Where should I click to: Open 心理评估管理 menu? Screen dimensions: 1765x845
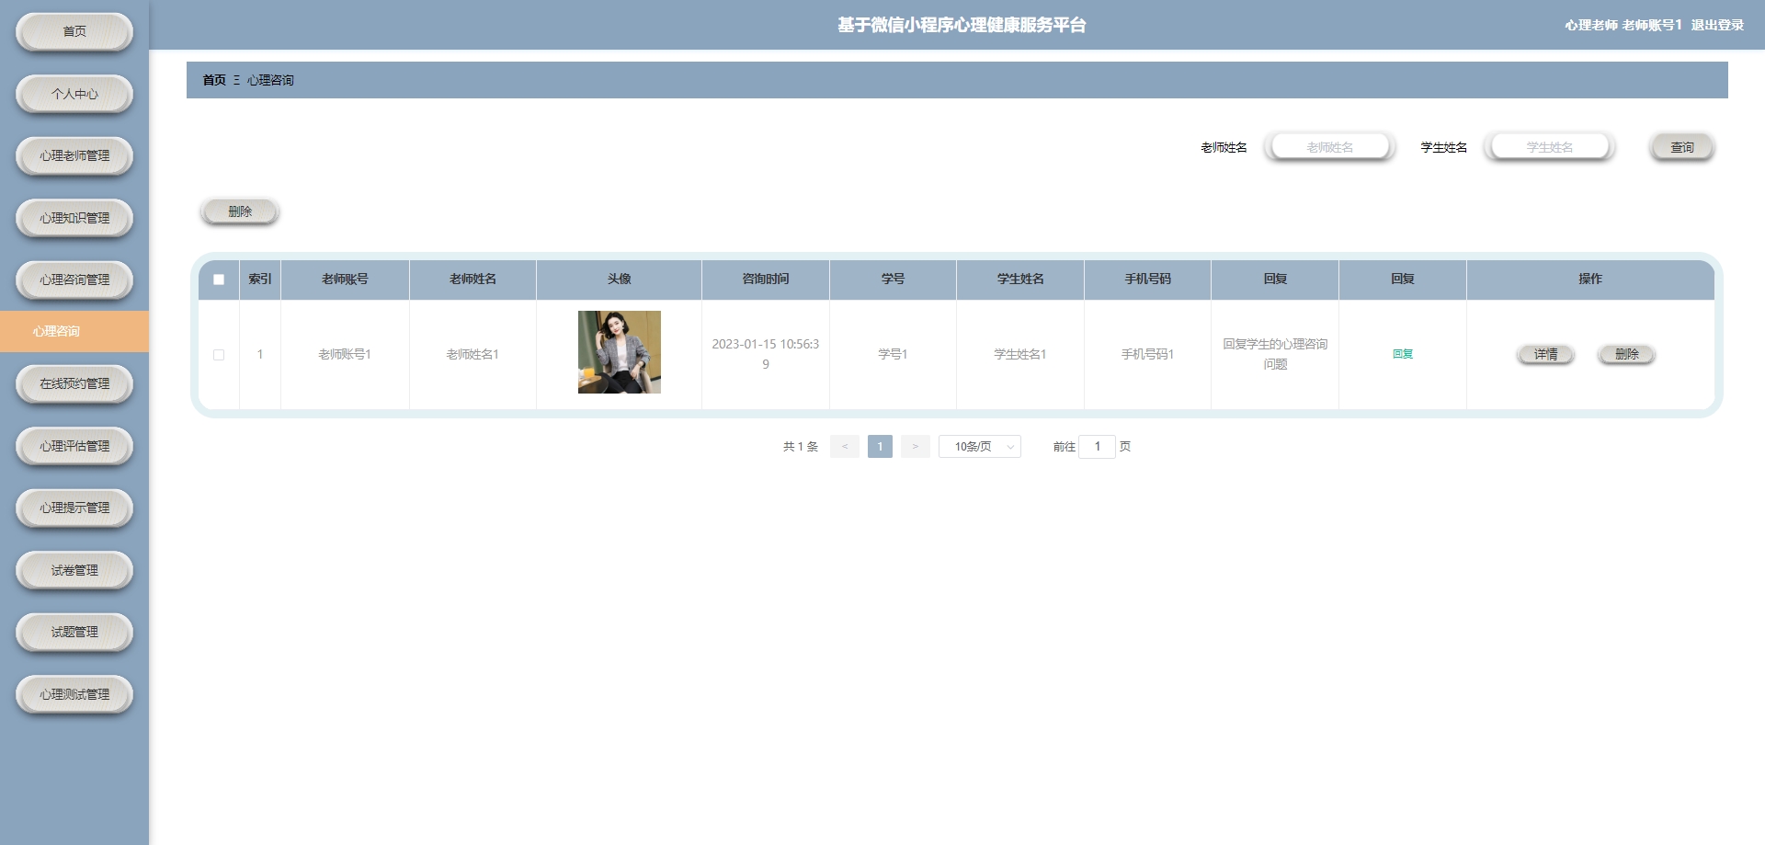[74, 446]
